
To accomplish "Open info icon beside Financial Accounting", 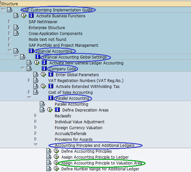I will (31, 51).
